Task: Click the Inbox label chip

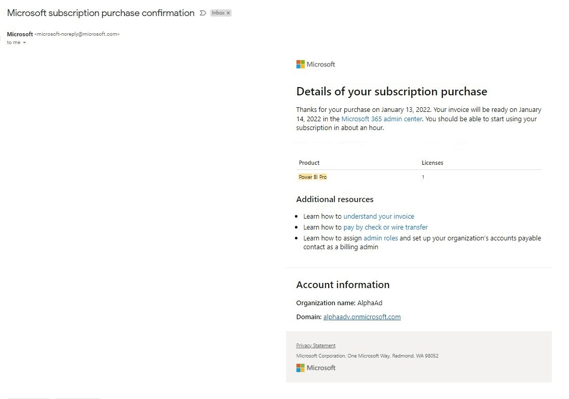Action: click(219, 13)
